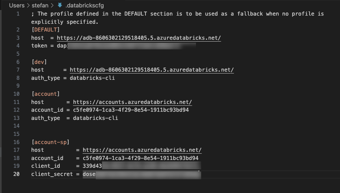Screen dimensions: 340x193
Task: Click line number 1 in the gutter
Action: coord(18,14)
